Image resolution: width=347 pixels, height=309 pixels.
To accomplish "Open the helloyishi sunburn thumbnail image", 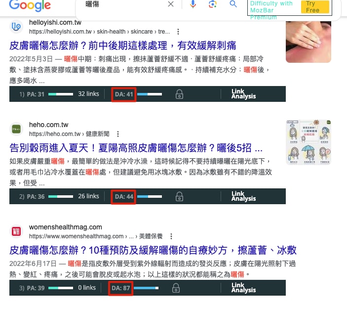I will (x=308, y=42).
